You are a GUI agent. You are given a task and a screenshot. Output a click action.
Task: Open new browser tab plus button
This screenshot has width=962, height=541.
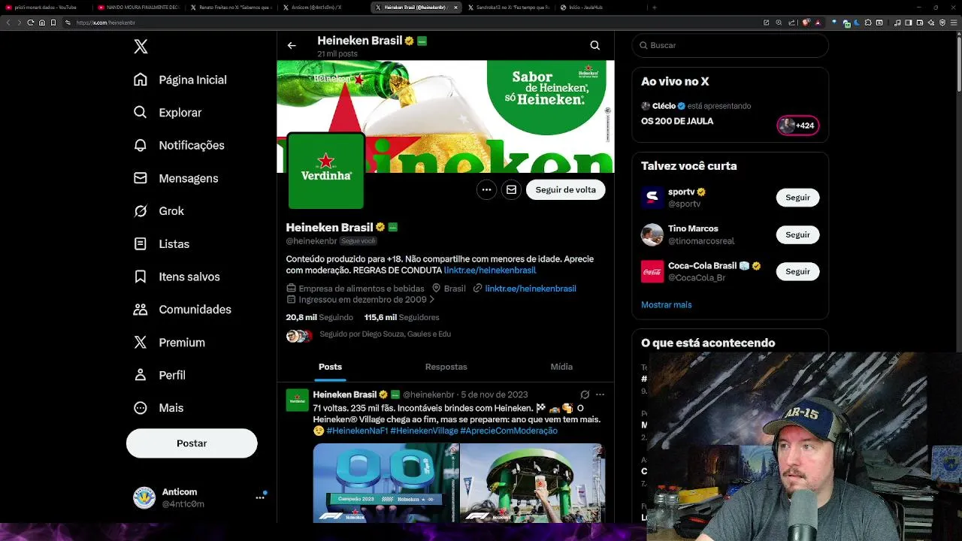[654, 8]
